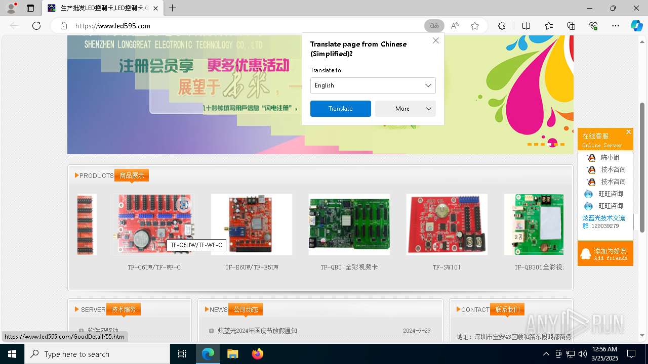Open news item 炫蓝光2024年国庆节放假通知

[x=257, y=331]
